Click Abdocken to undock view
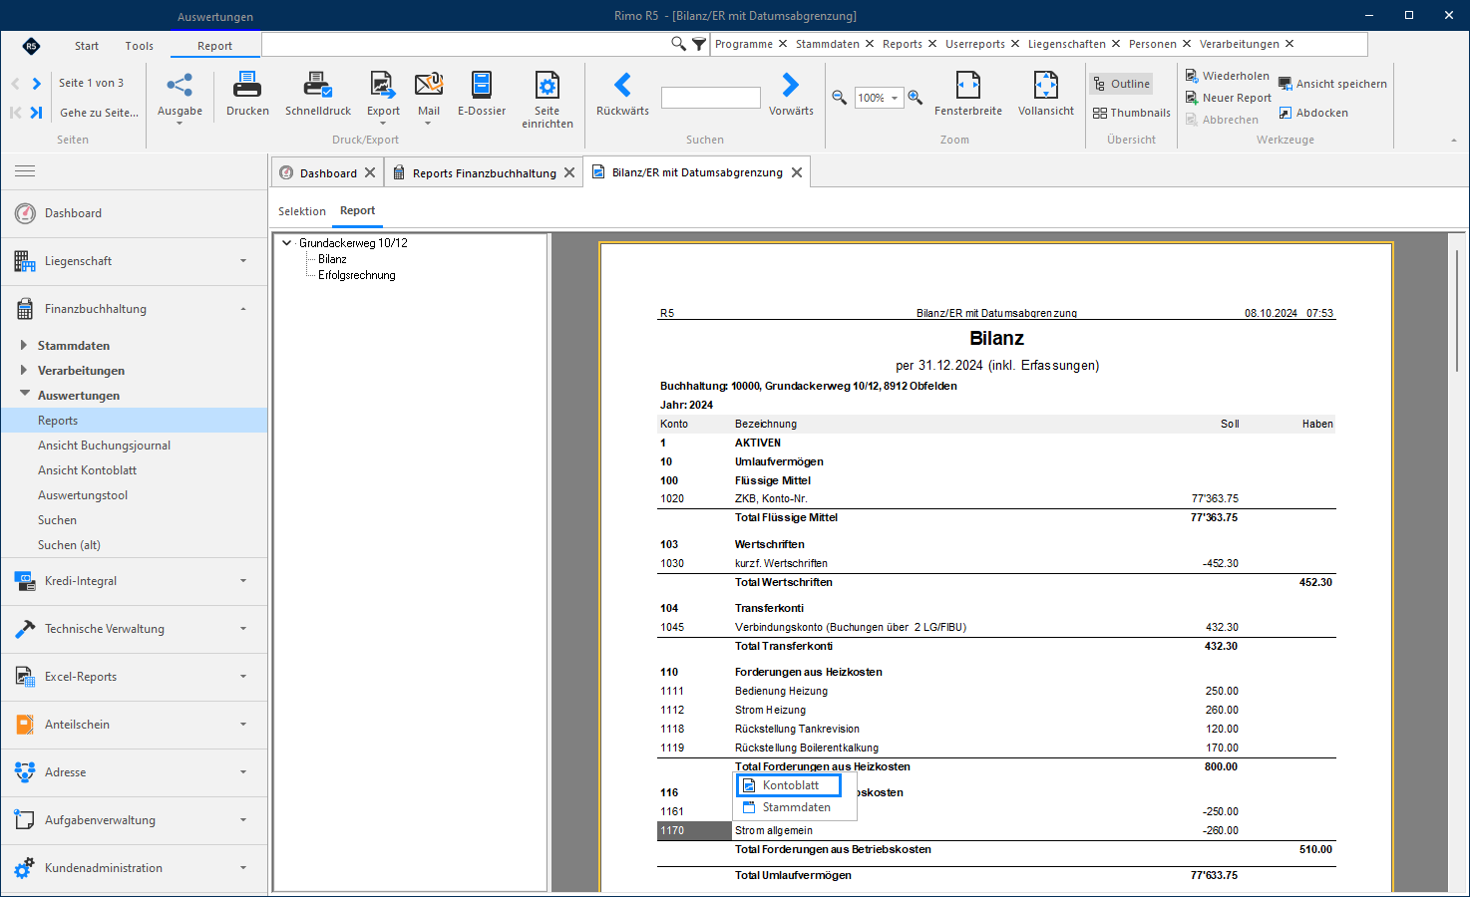This screenshot has height=897, width=1470. pos(1313,113)
